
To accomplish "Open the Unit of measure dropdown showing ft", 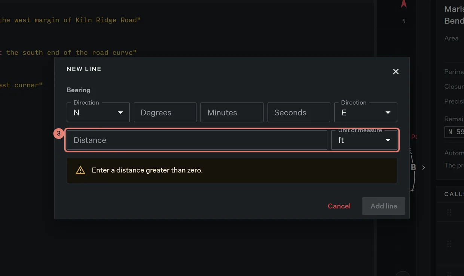I will (364, 140).
